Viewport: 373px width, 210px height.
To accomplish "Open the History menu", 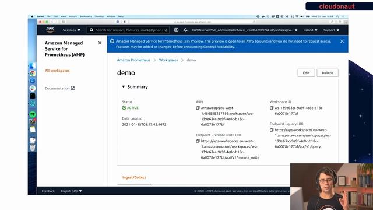I will point(73,17).
